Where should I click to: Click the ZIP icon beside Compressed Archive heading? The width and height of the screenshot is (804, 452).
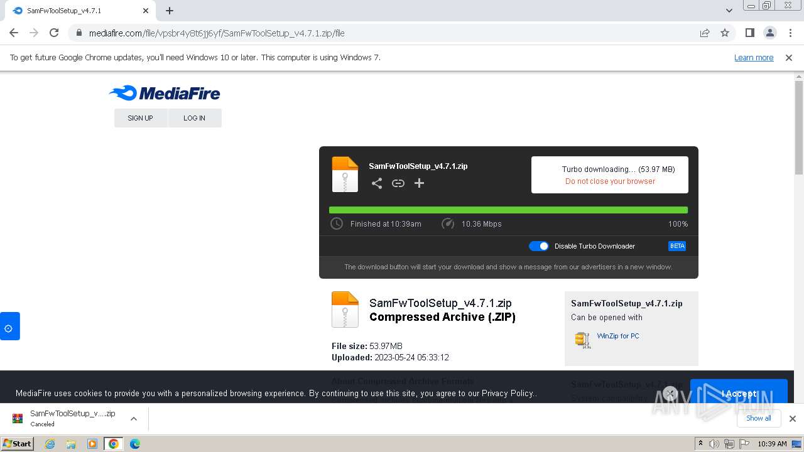point(345,309)
